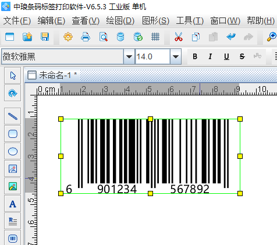Zoom in with magnifier plus icon
The width and height of the screenshot is (277, 245).
[x=272, y=37]
